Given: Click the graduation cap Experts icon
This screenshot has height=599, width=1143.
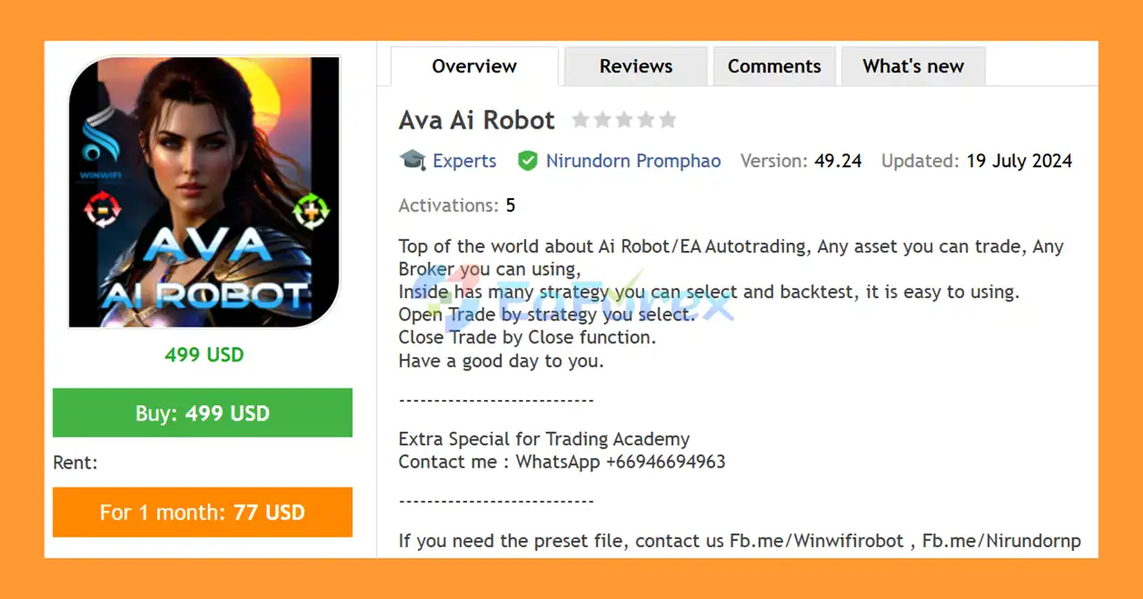Looking at the screenshot, I should pos(412,160).
